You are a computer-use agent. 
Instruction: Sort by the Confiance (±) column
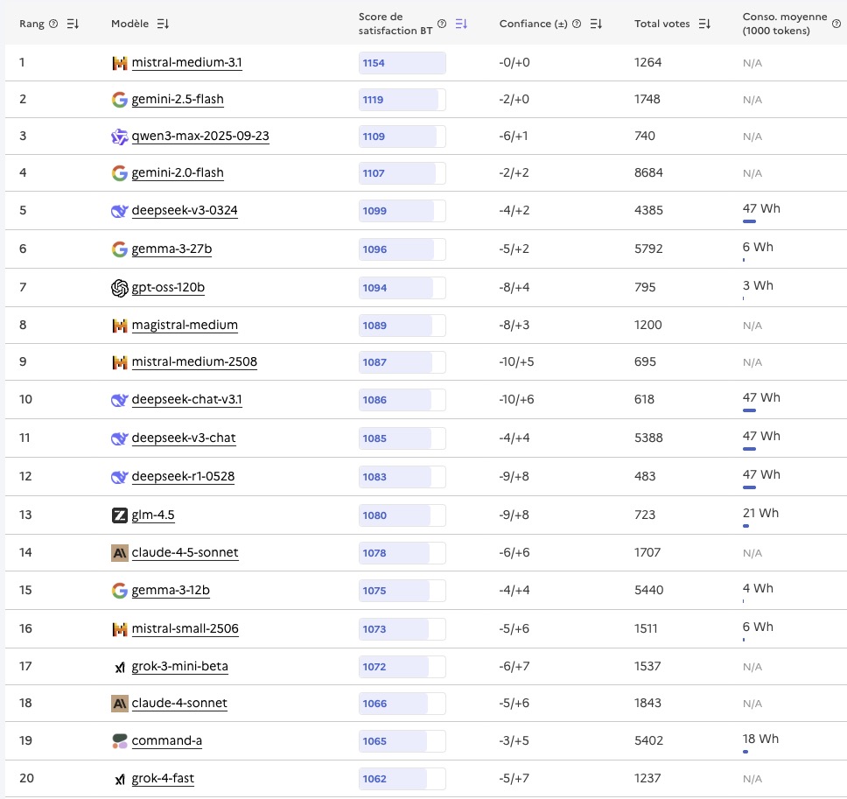(596, 24)
